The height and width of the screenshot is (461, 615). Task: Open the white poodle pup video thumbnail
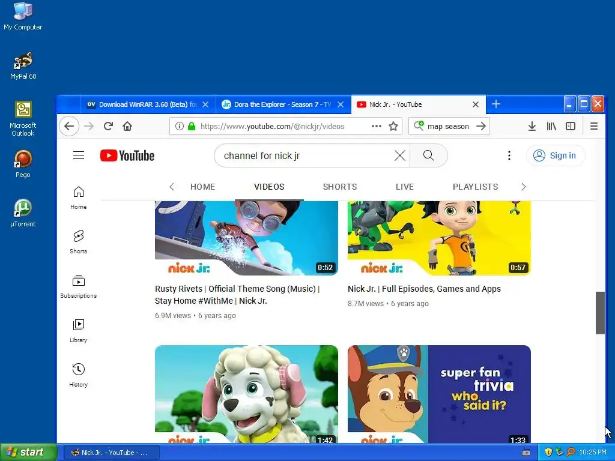click(x=246, y=394)
